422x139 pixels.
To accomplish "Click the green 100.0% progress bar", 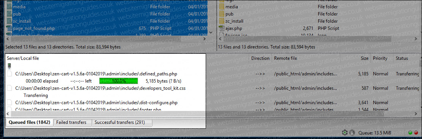I will 118,81.
